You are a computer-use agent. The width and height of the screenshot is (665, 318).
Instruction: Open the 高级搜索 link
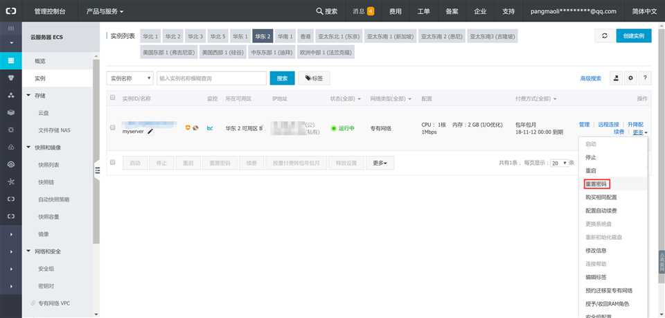pyautogui.click(x=590, y=78)
